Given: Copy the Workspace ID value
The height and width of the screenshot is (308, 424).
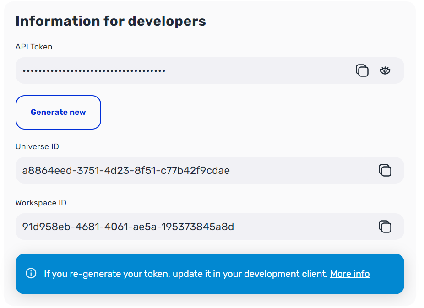Looking at the screenshot, I should point(385,227).
